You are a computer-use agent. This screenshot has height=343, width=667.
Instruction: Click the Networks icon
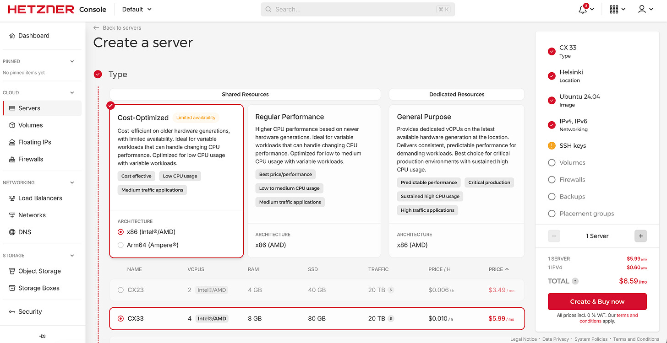click(12, 215)
